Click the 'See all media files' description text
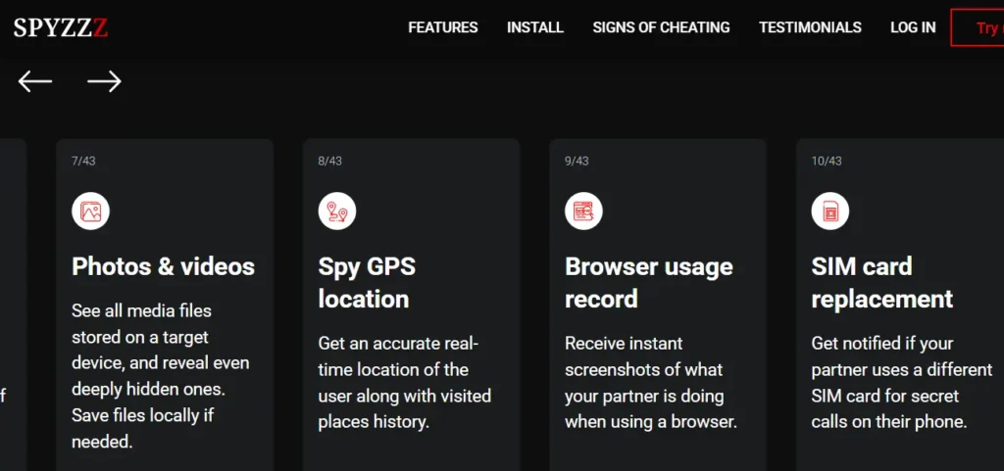The image size is (1004, 471). (161, 376)
